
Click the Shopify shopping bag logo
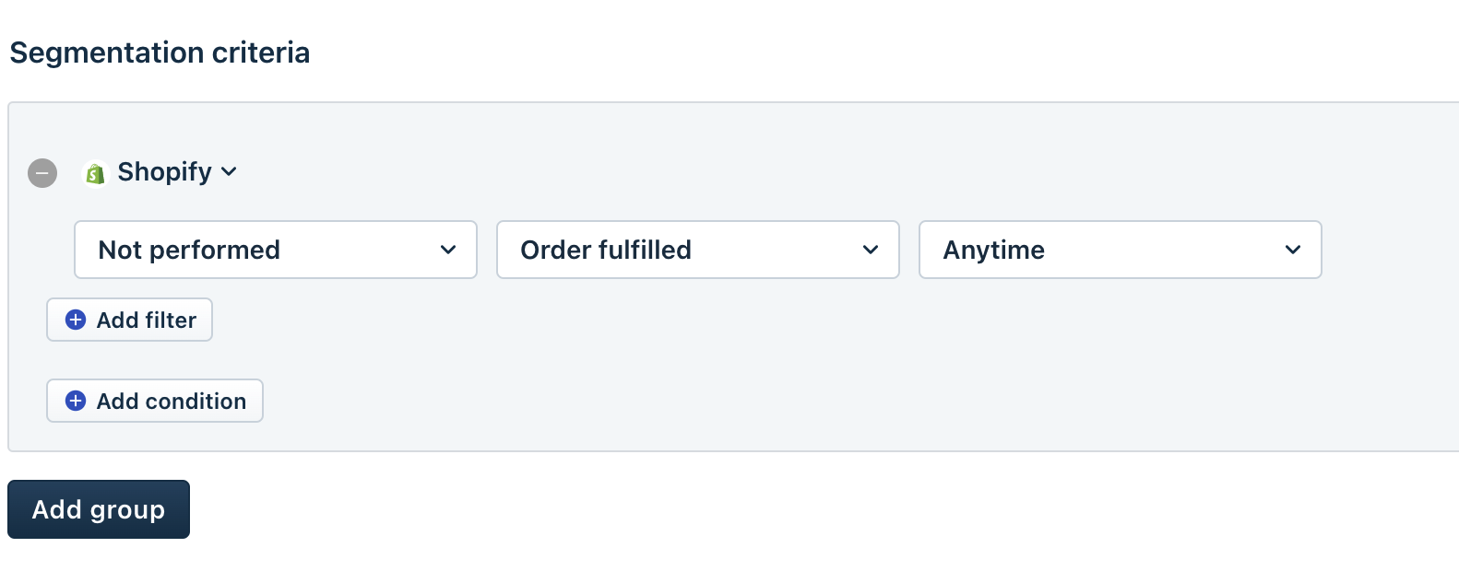tap(94, 173)
